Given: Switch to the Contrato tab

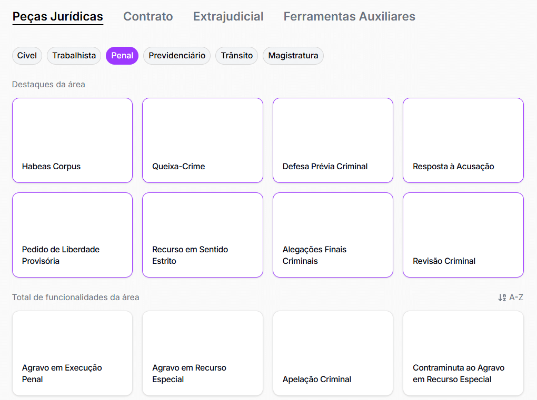Looking at the screenshot, I should pyautogui.click(x=148, y=17).
